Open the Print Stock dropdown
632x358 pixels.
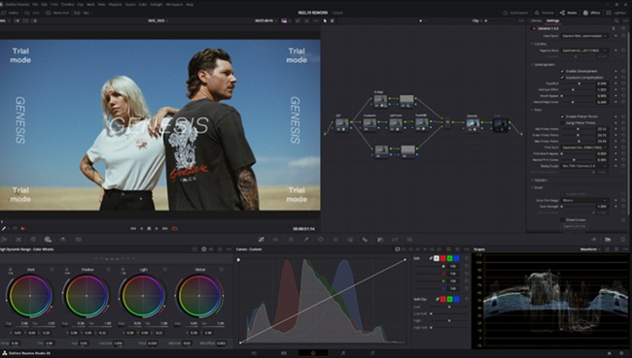[x=584, y=147]
